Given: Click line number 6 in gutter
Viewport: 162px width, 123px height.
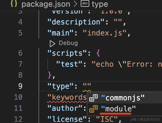Looking at the screenshot, I should pos(20,53).
